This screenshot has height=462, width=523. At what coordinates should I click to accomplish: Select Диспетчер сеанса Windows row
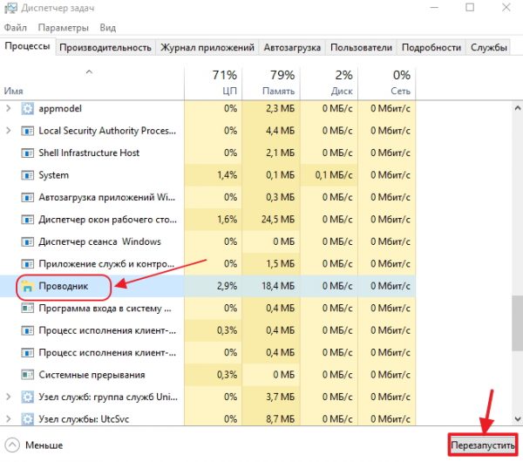click(207, 241)
